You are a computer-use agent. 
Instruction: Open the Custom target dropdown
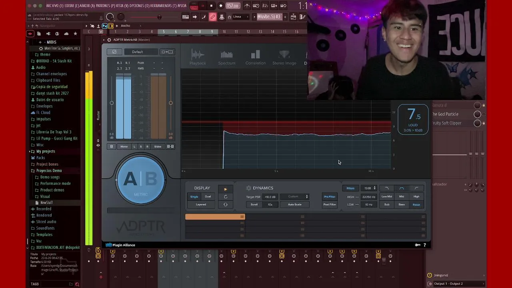295,197
